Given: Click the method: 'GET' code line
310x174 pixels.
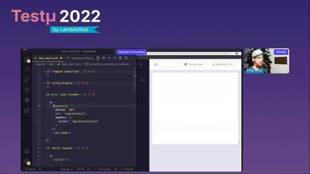Looking at the screenshot, I should [66, 110].
